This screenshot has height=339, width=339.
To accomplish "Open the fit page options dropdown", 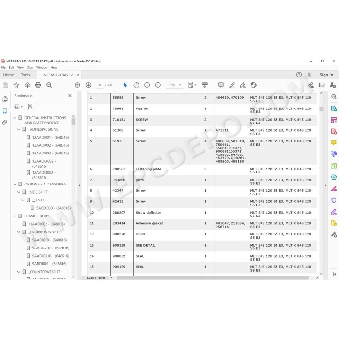I will coord(192,85).
